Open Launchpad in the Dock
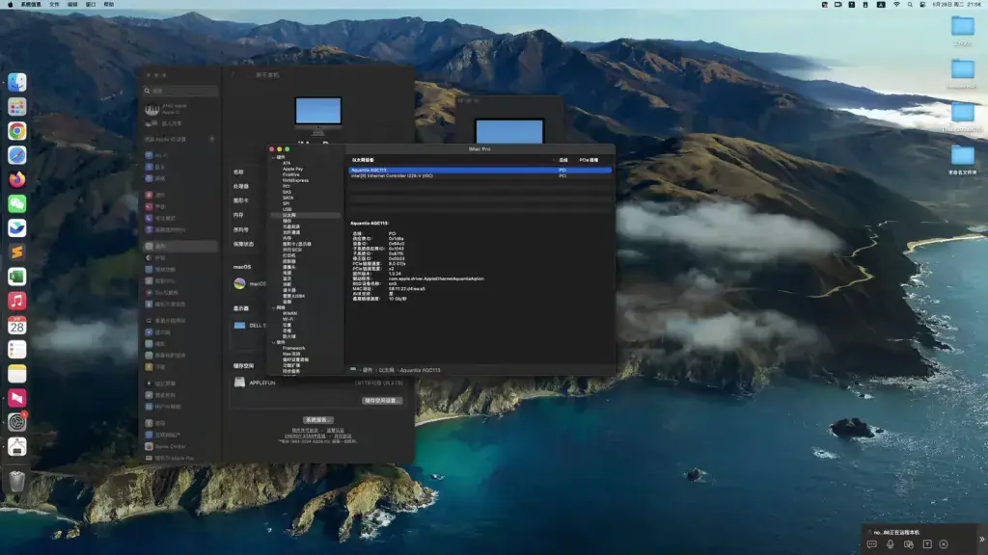The image size is (988, 555). [x=17, y=106]
